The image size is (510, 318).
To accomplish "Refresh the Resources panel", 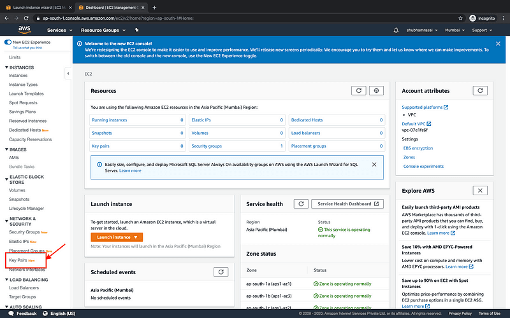I will [359, 90].
